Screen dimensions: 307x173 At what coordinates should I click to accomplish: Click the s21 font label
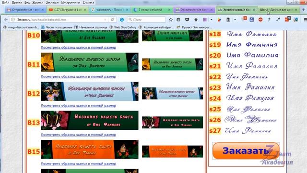[x=215, y=66]
